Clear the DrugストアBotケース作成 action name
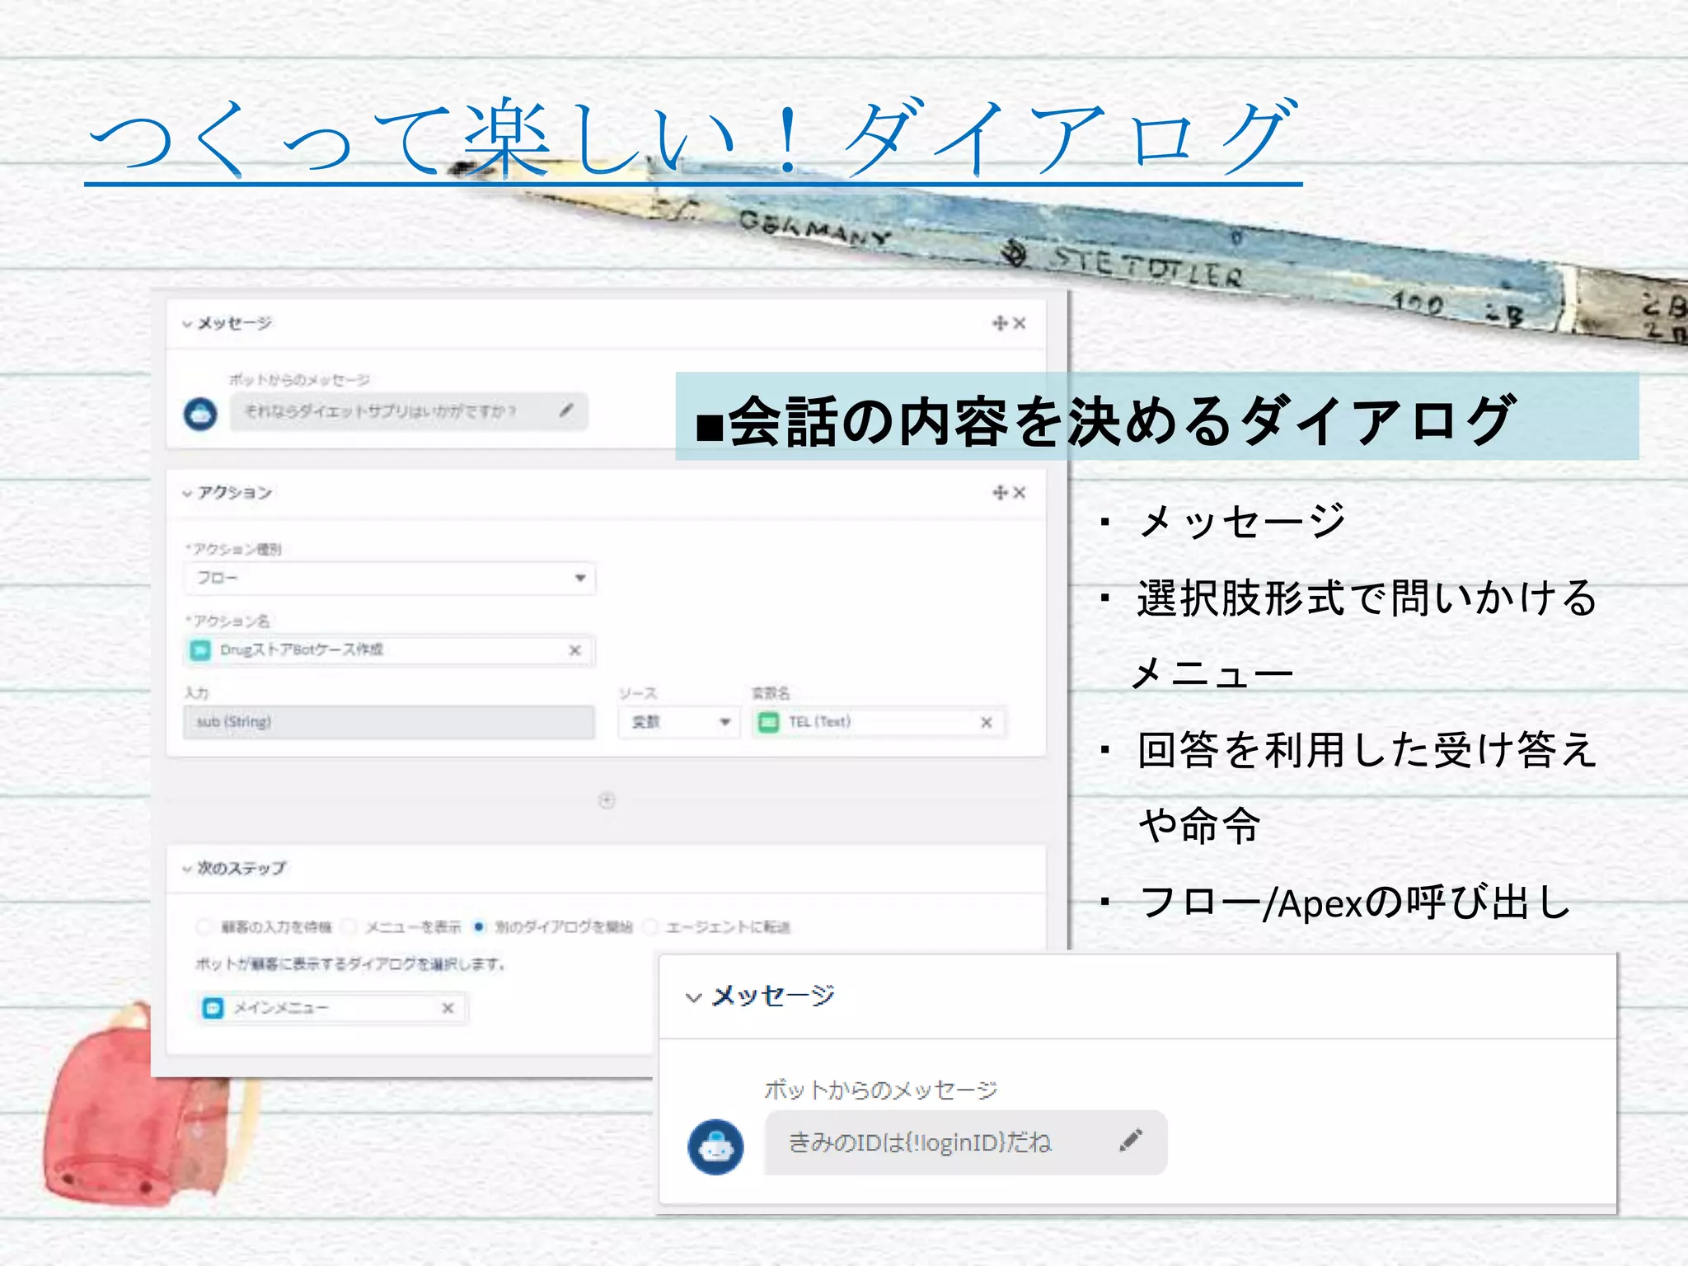The height and width of the screenshot is (1266, 1688). point(575,650)
